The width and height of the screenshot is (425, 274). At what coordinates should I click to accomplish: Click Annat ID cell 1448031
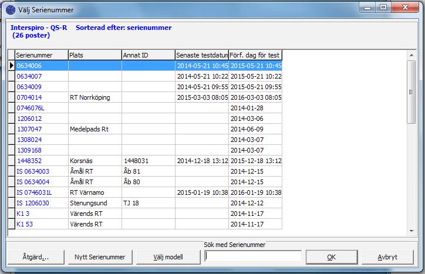tap(149, 161)
